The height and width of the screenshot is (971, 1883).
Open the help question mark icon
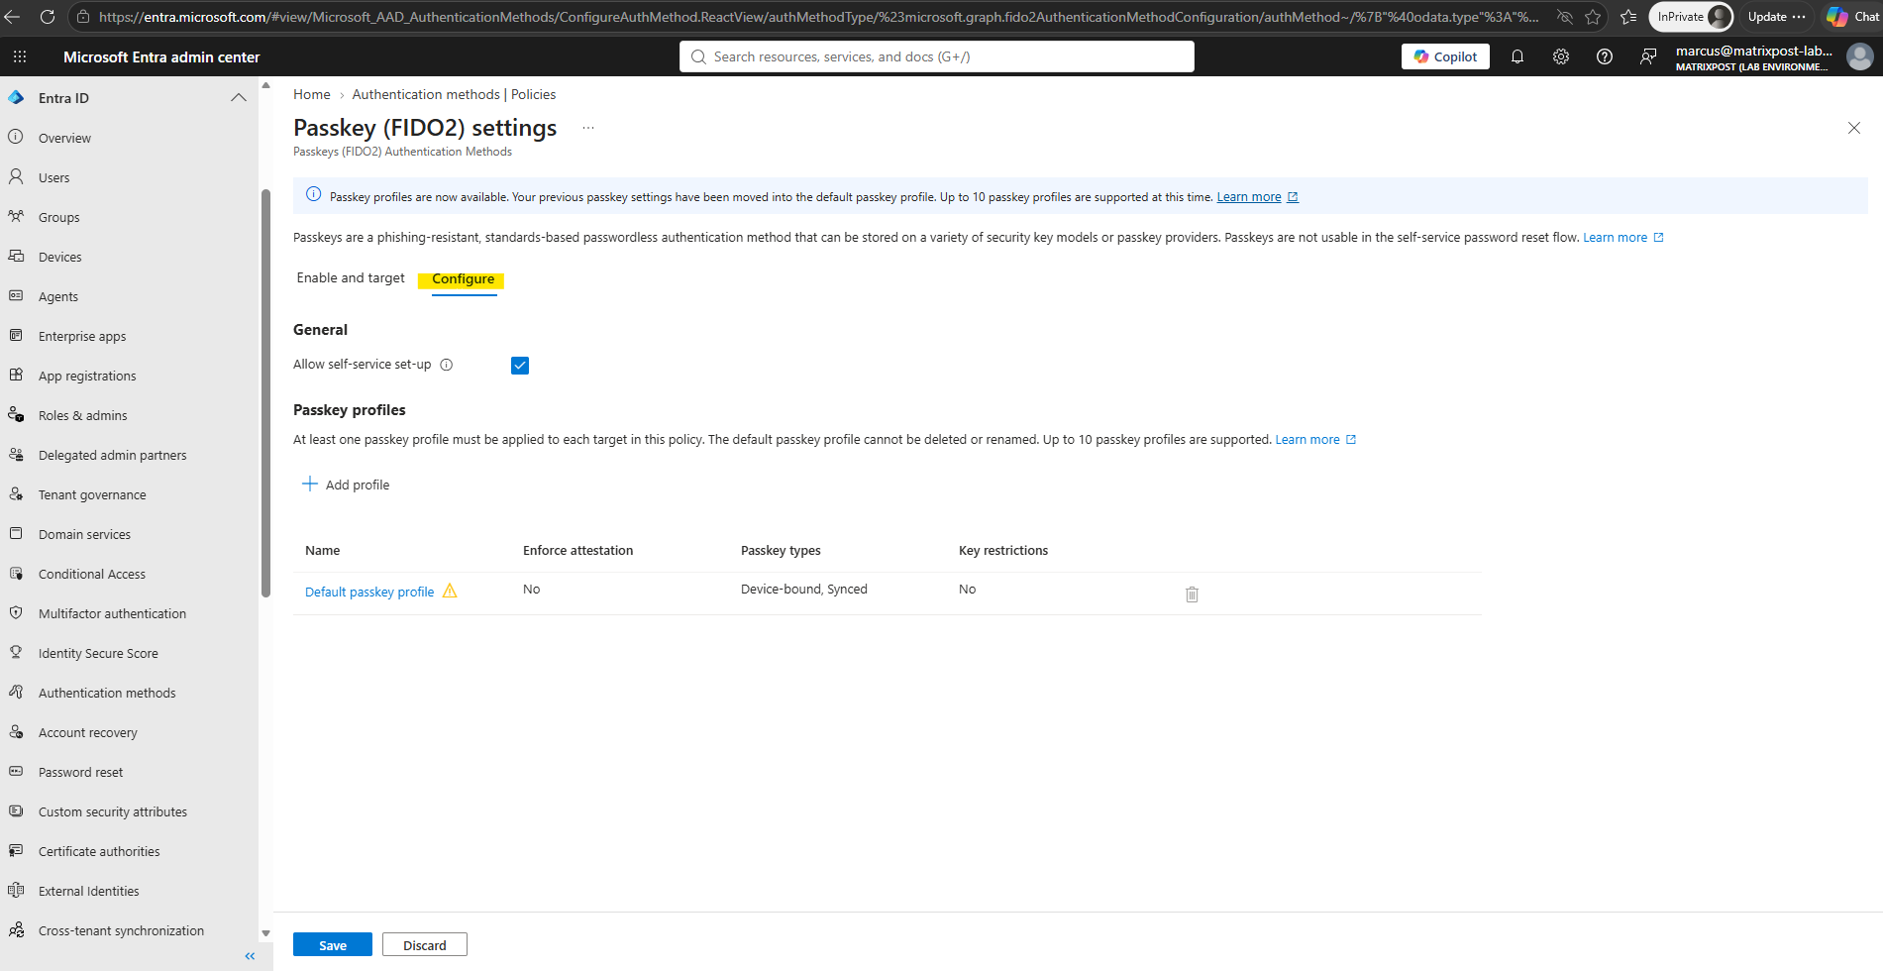1605,56
